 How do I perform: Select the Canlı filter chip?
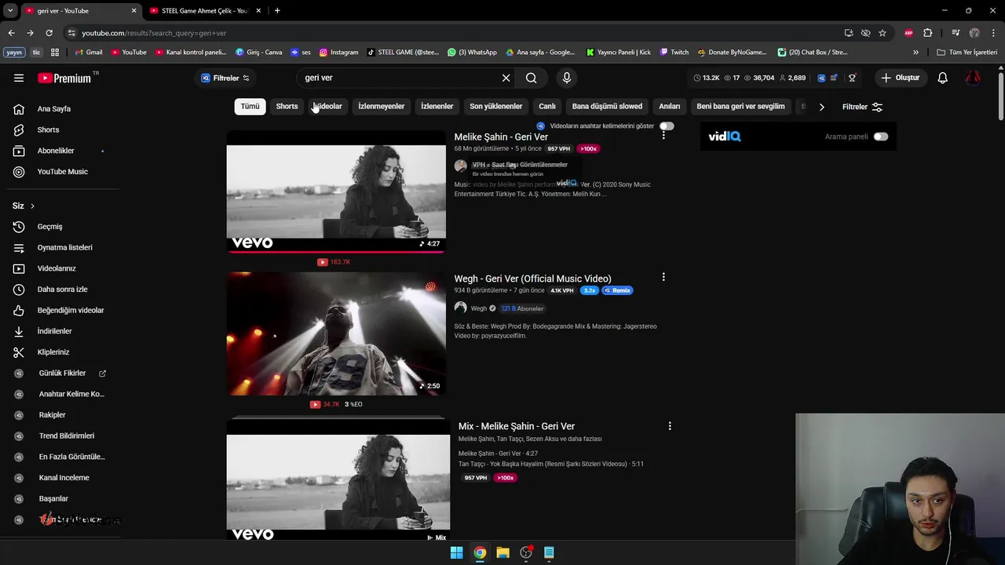tap(547, 107)
